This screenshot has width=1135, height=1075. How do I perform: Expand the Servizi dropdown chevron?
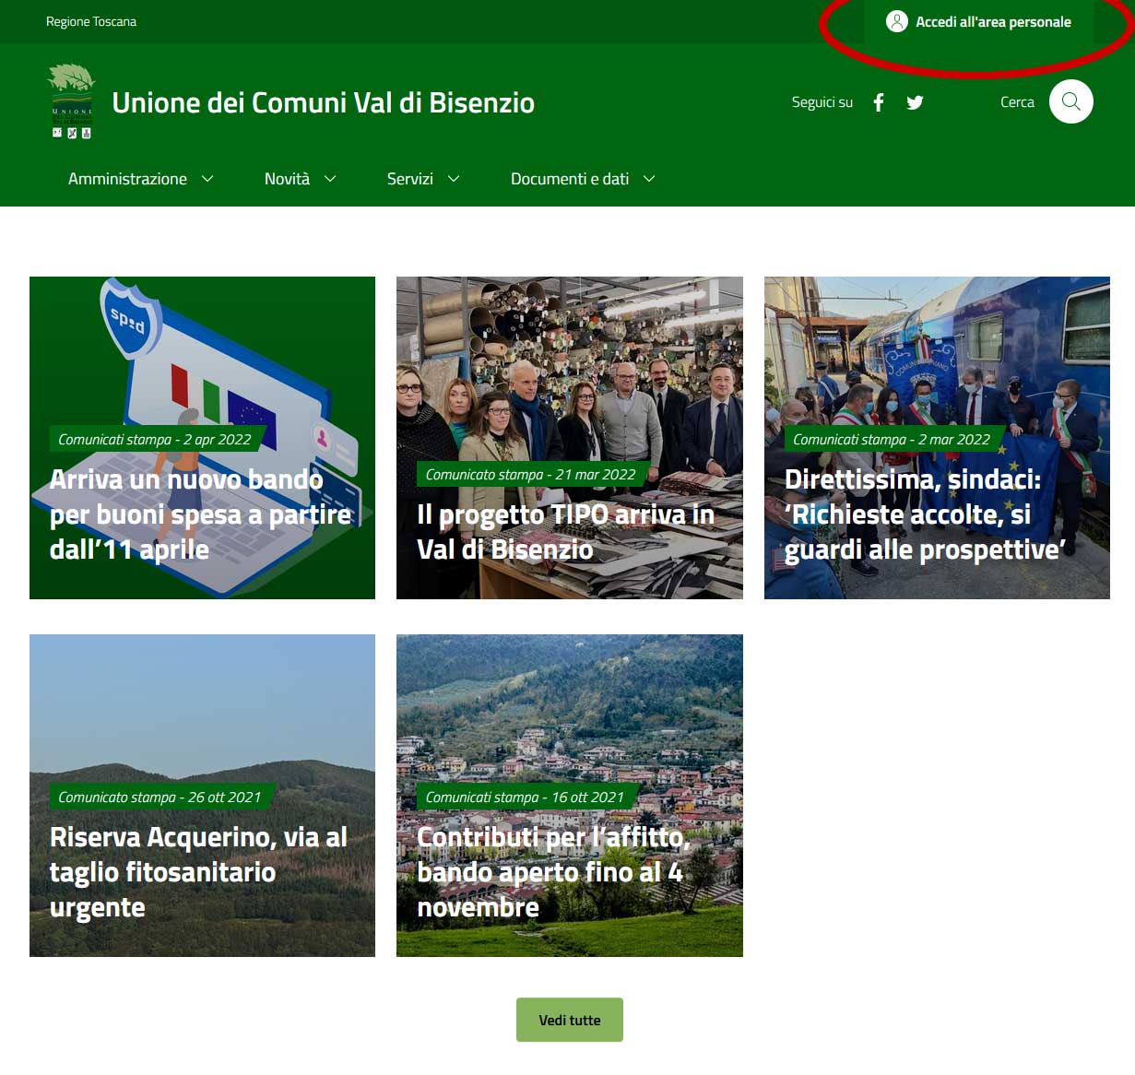tap(454, 179)
